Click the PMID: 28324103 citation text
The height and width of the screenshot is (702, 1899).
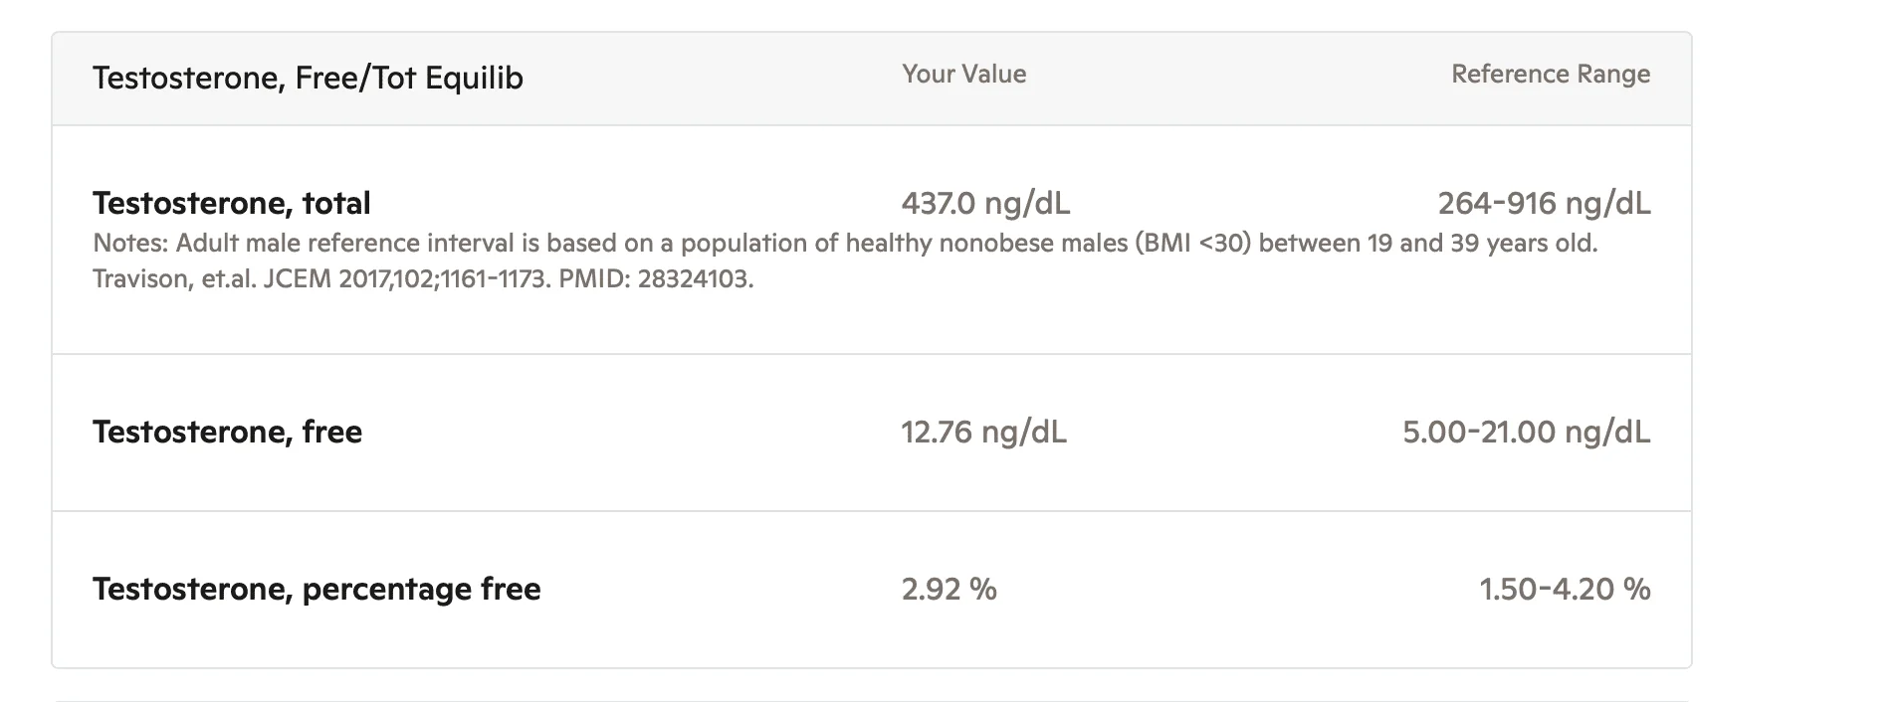click(656, 278)
